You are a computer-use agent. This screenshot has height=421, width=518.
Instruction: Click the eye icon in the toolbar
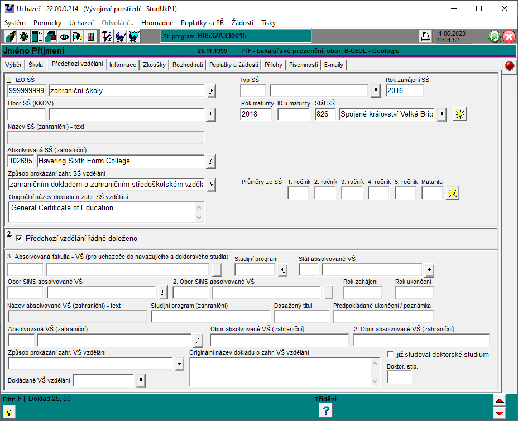coord(64,37)
